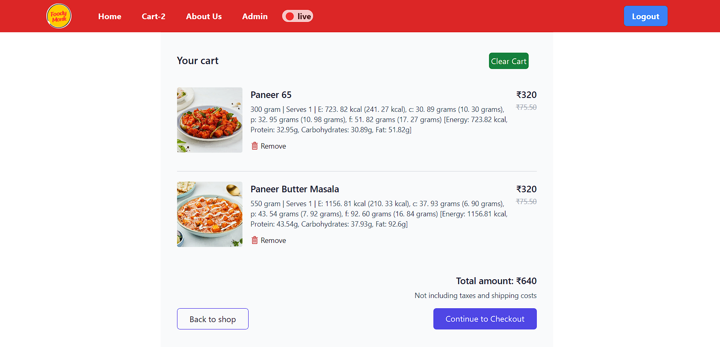
Task: Select the Paneer 65 item title
Action: point(271,95)
